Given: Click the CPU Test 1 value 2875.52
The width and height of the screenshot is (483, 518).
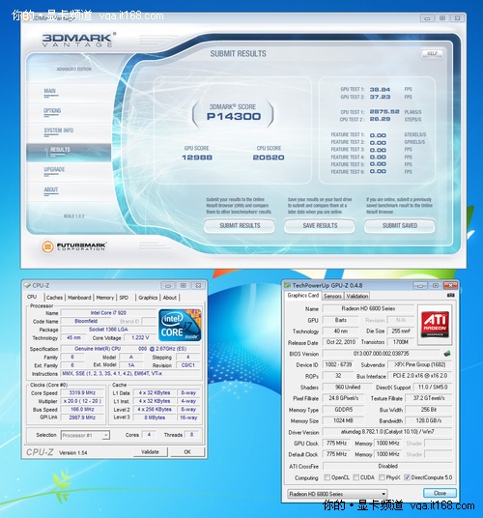Looking at the screenshot, I should (x=384, y=112).
